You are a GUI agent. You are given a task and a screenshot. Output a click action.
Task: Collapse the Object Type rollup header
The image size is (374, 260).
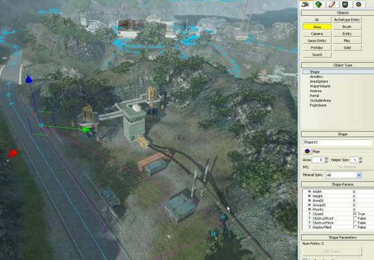pos(338,65)
